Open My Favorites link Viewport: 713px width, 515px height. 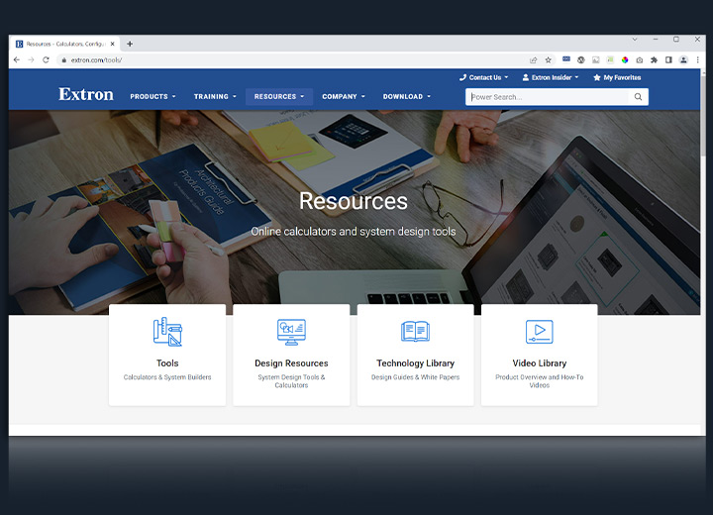click(x=617, y=77)
